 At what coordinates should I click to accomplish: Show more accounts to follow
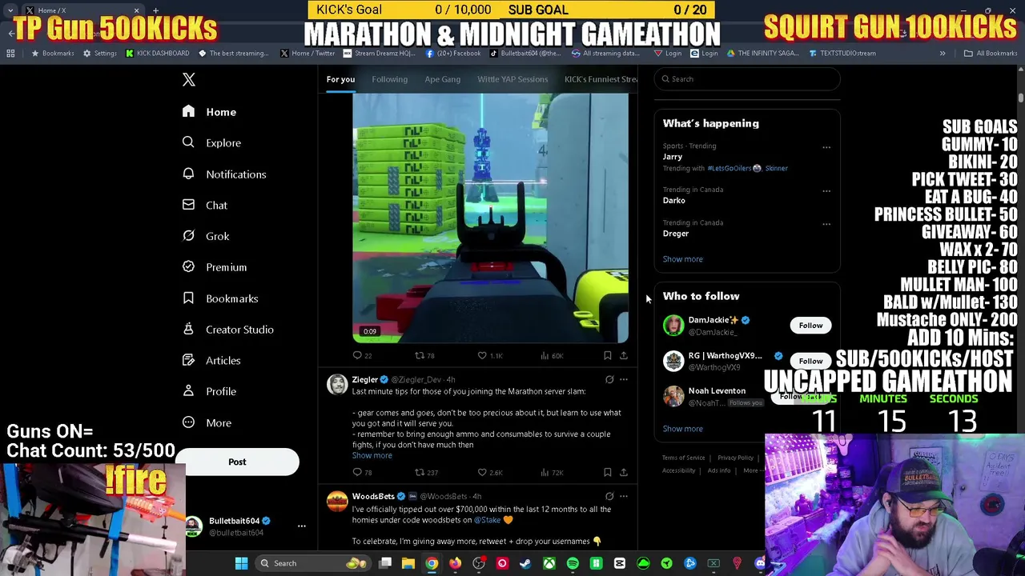[x=683, y=428]
